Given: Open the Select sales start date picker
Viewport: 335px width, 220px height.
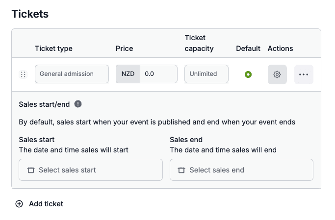Looking at the screenshot, I should tap(91, 170).
